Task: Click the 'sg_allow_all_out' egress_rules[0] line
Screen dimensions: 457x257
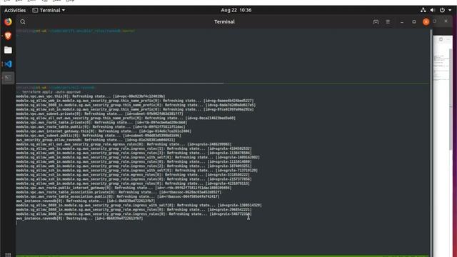Action: 124,144
